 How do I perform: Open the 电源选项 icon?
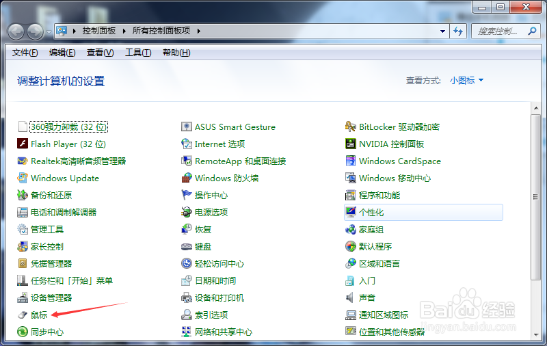click(187, 212)
